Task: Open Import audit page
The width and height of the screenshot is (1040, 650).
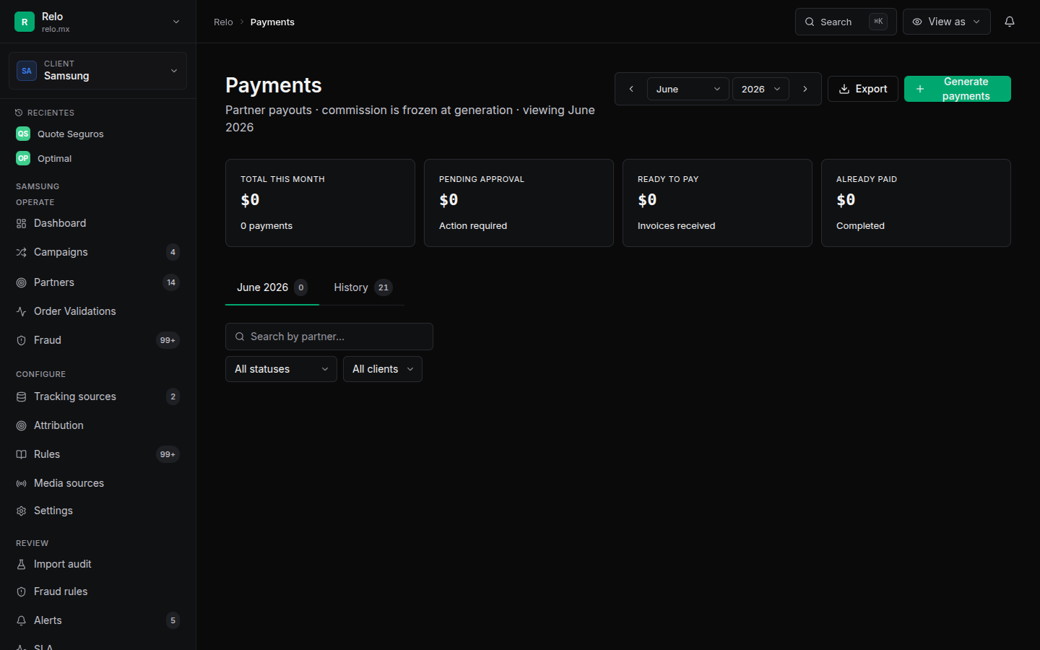Action: pyautogui.click(x=97, y=564)
